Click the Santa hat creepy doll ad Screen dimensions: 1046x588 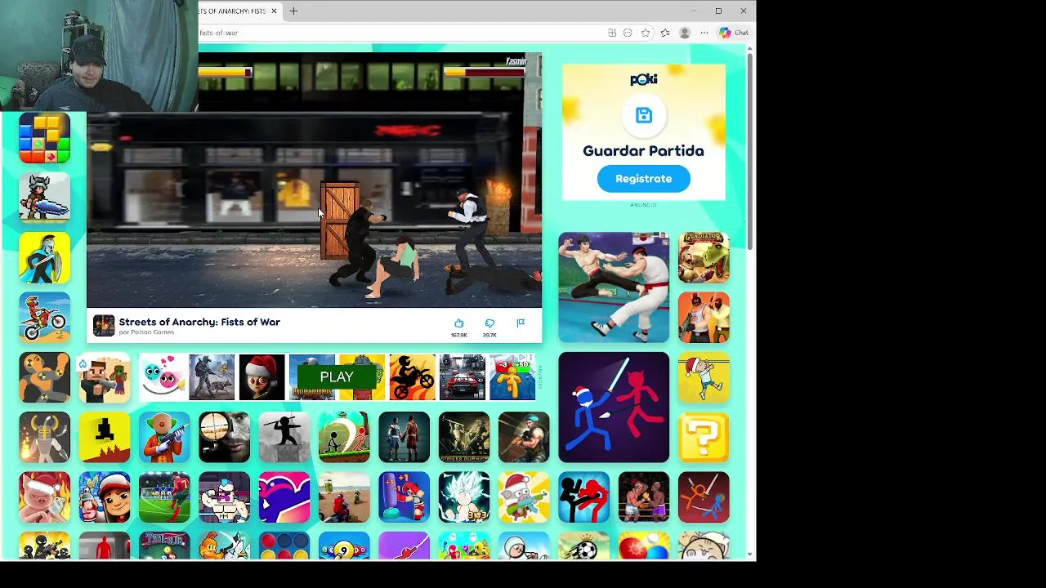point(261,377)
